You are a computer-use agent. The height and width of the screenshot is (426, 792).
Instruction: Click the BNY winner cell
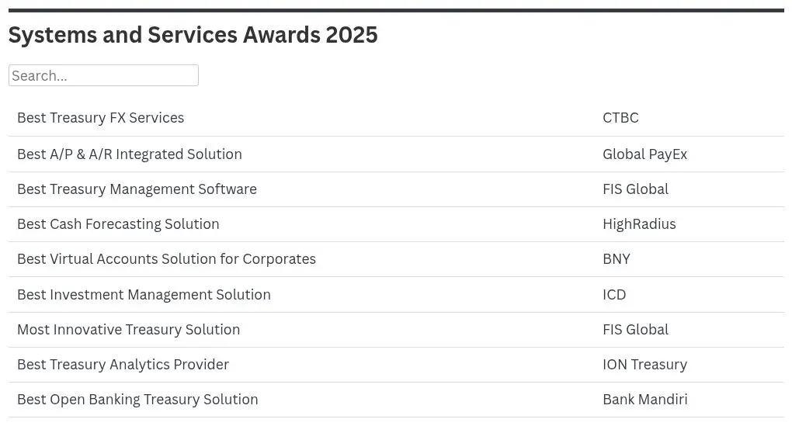tap(617, 259)
